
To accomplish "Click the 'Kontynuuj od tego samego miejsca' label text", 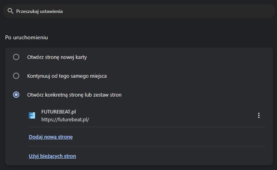I will pyautogui.click(x=67, y=76).
